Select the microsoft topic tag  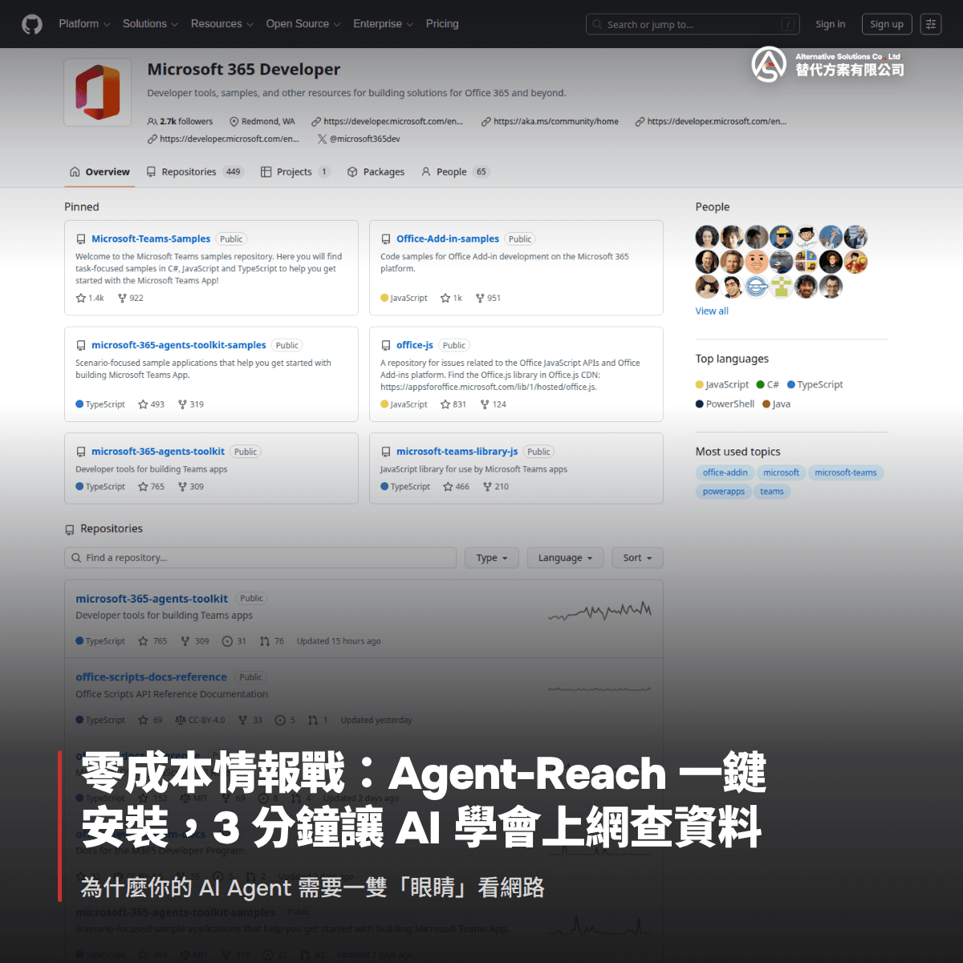pyautogui.click(x=781, y=473)
